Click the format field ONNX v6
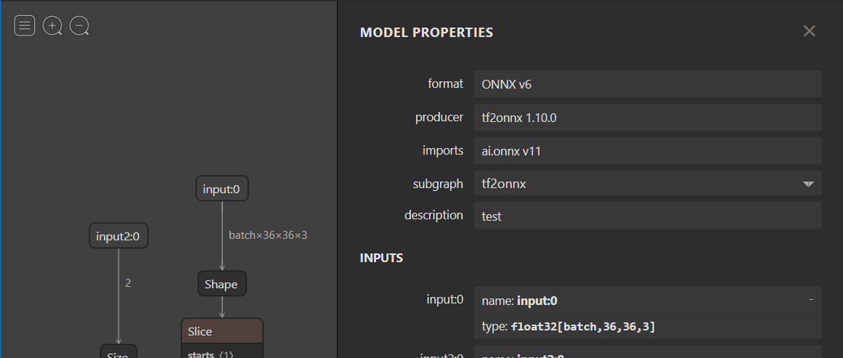The image size is (843, 358). click(x=647, y=84)
